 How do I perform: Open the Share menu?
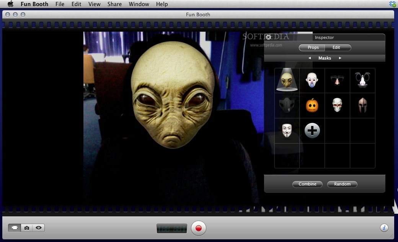point(114,4)
